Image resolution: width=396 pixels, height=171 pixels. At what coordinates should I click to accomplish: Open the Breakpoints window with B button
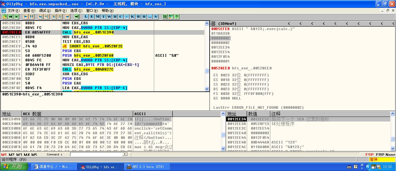(x=138, y=16)
